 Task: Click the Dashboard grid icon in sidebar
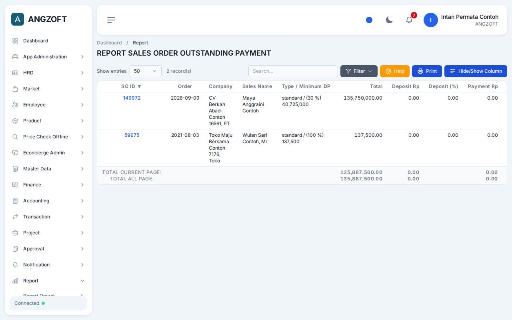click(15, 41)
